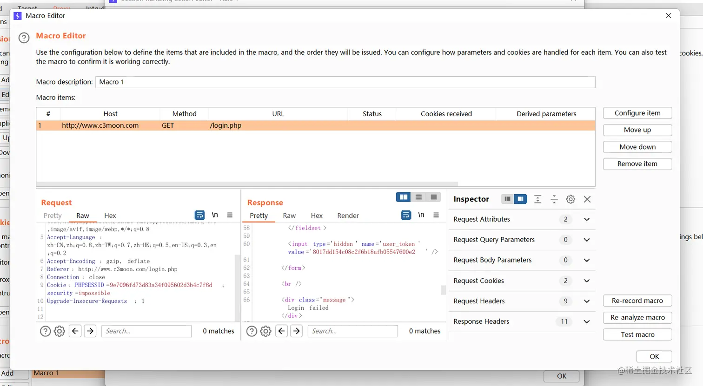Image resolution: width=703 pixels, height=386 pixels.
Task: Sort macro items by Method column
Action: click(184, 114)
